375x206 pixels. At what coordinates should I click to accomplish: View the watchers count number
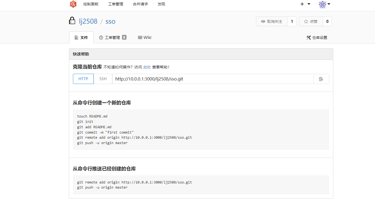click(x=292, y=21)
